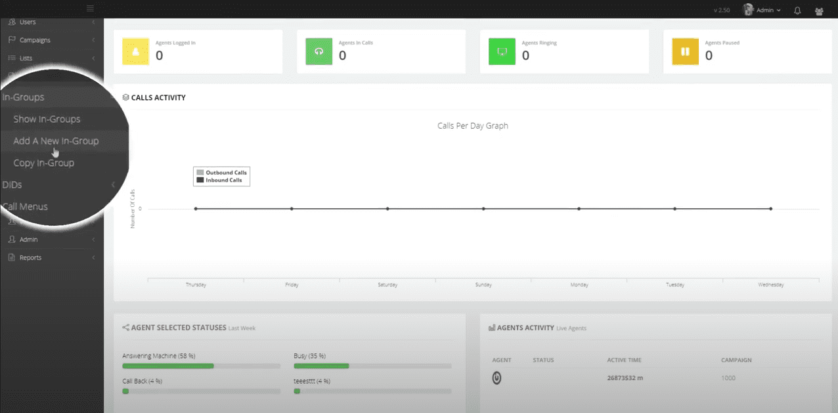Viewport: 838px width, 413px height.
Task: Click the Wednesday data point on graph
Action: pos(771,209)
